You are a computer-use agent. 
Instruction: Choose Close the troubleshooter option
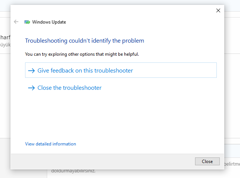tap(70, 88)
